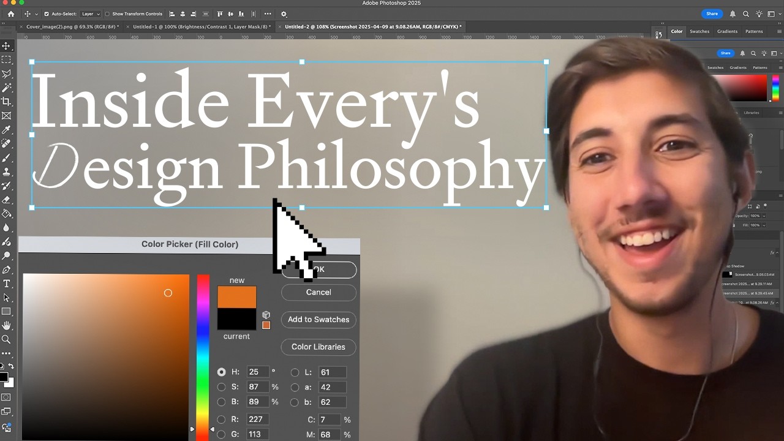Click the orange 'new' color swatch

[x=236, y=297]
